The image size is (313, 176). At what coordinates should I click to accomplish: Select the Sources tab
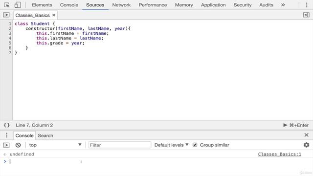click(95, 5)
